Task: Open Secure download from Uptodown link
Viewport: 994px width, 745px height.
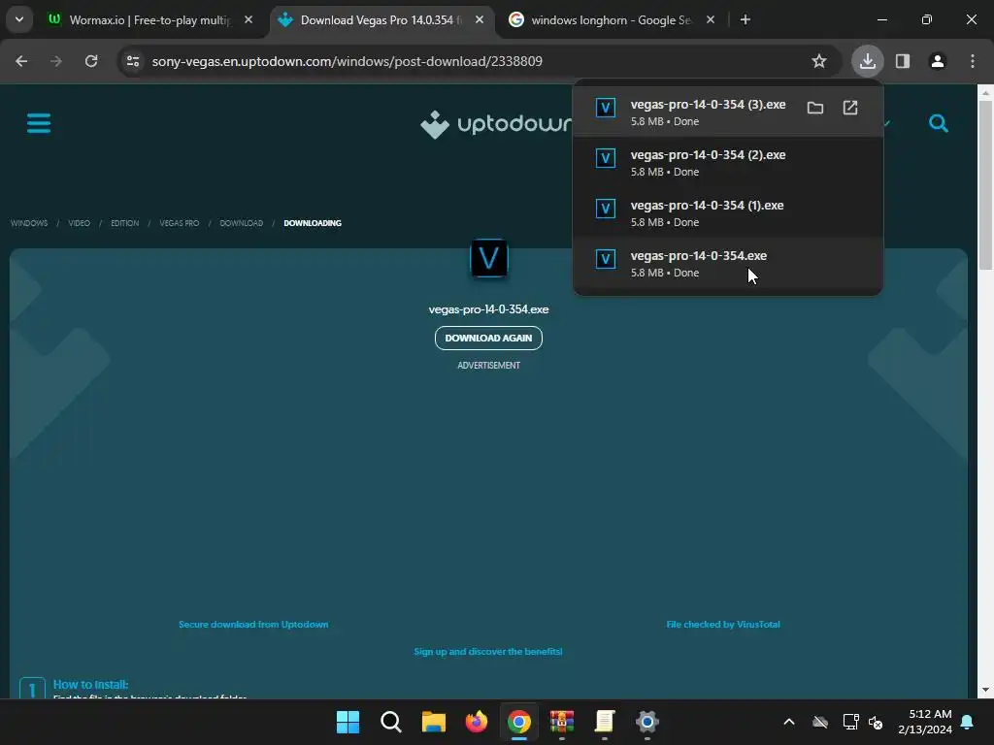Action: click(253, 625)
